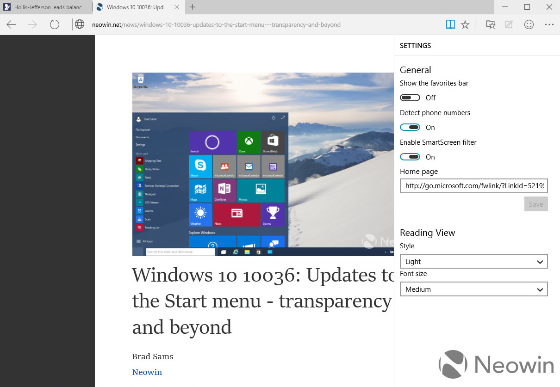The width and height of the screenshot is (560, 387).
Task: Open the favorites hub folder icon
Action: (491, 25)
